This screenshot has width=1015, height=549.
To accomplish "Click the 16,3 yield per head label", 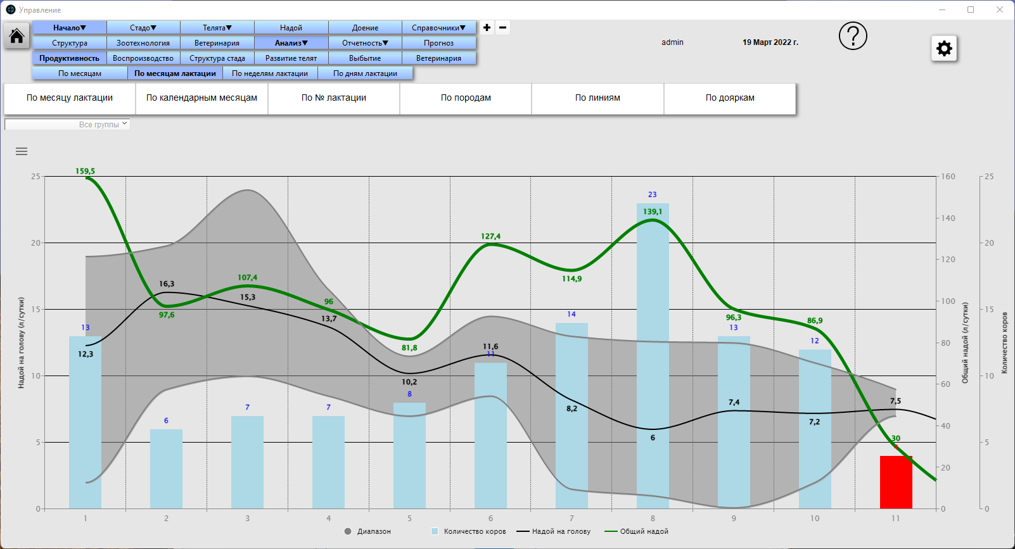I will tap(167, 284).
